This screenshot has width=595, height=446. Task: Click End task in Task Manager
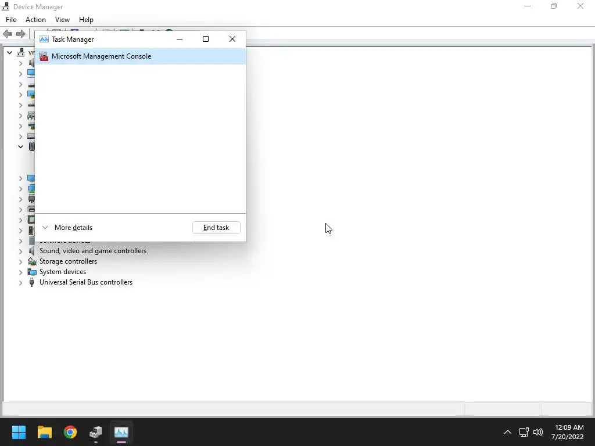click(x=216, y=228)
